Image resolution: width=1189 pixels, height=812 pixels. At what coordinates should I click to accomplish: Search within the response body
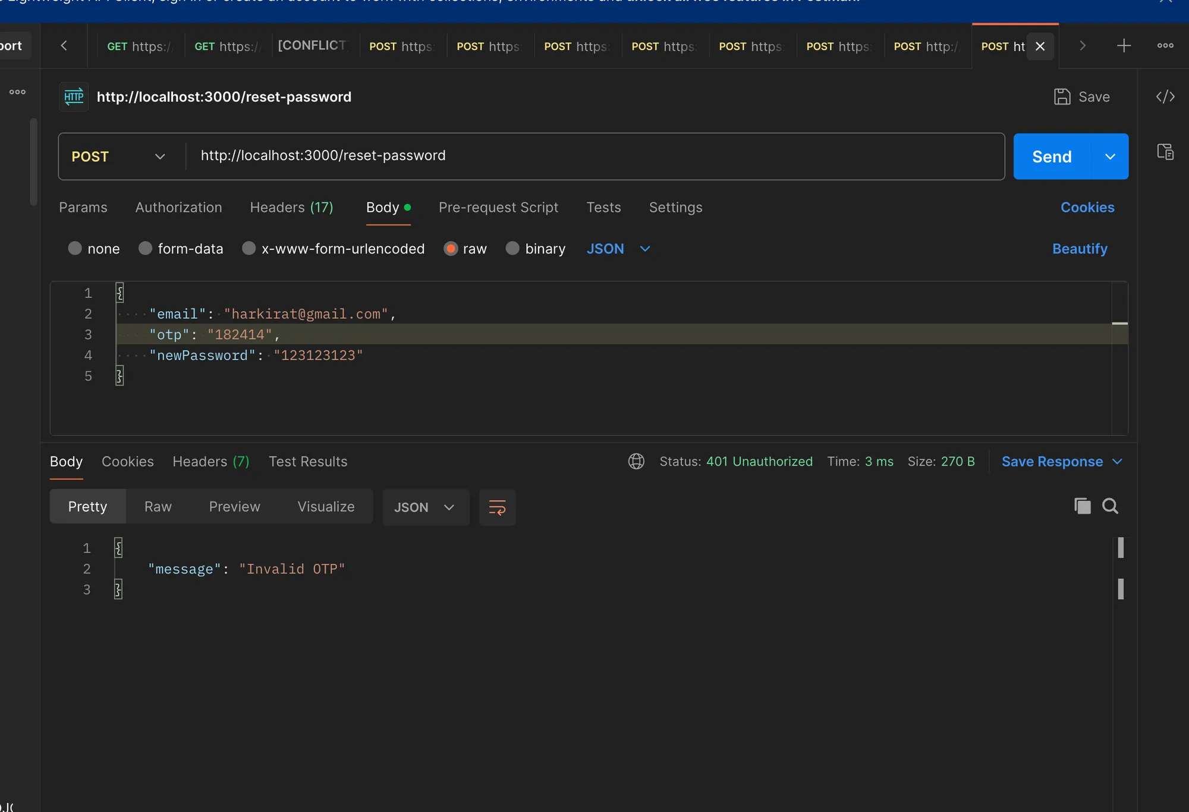(x=1110, y=506)
